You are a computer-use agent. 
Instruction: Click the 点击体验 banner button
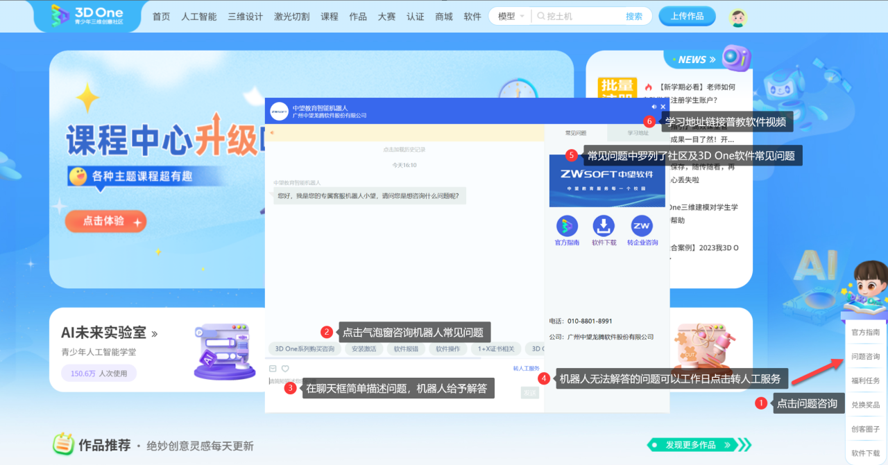106,221
